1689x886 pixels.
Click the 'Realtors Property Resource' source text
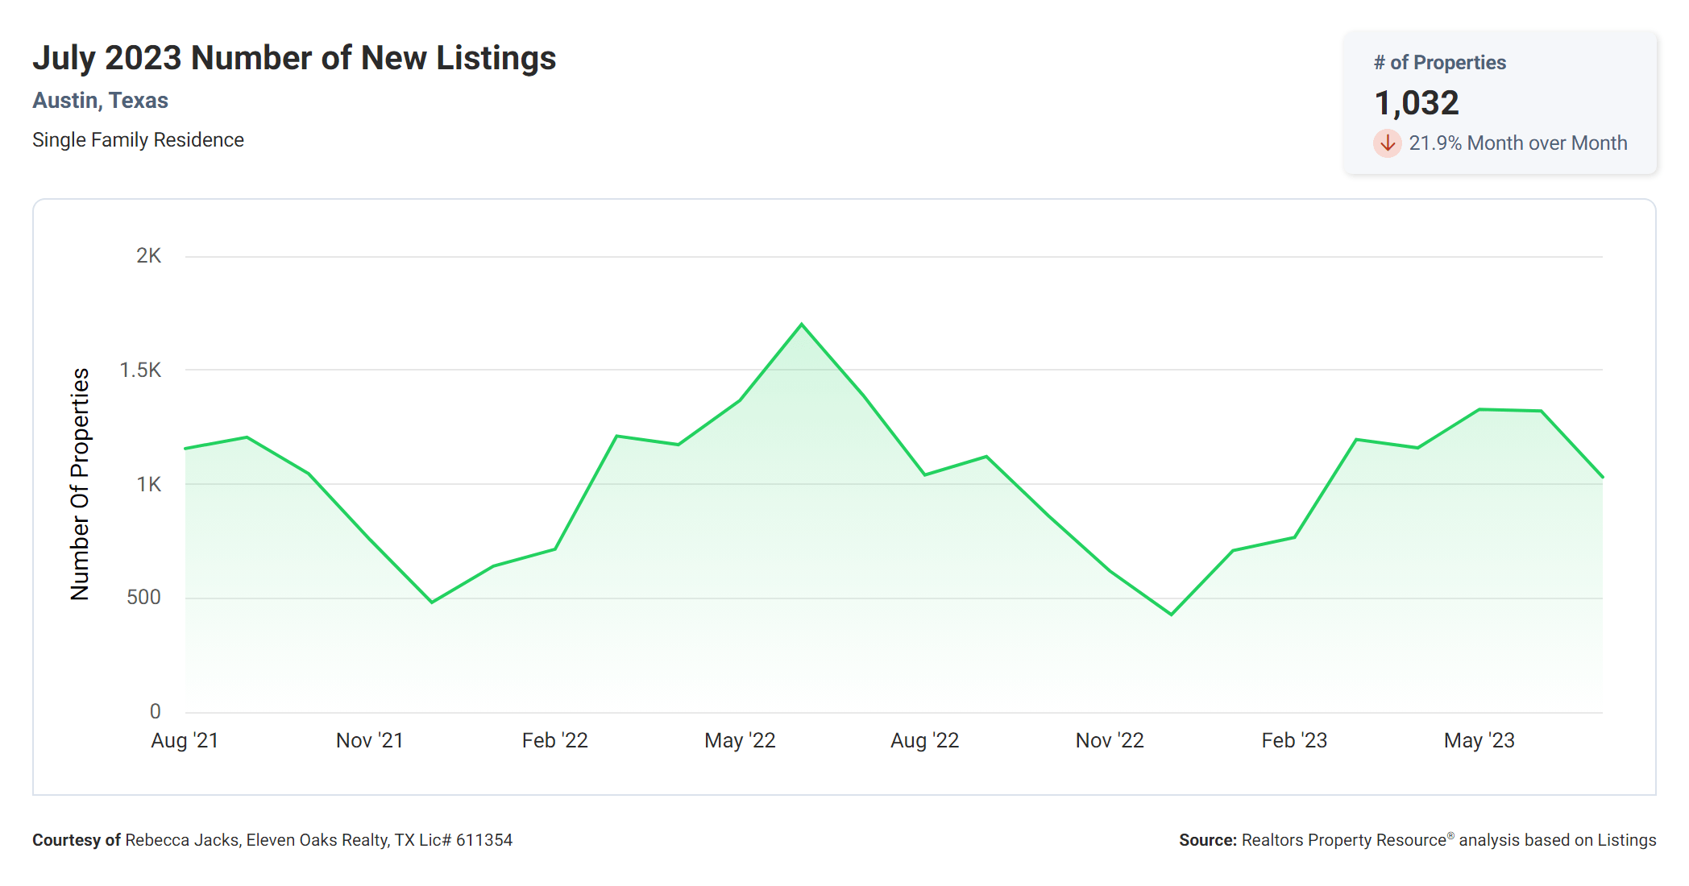click(1343, 840)
